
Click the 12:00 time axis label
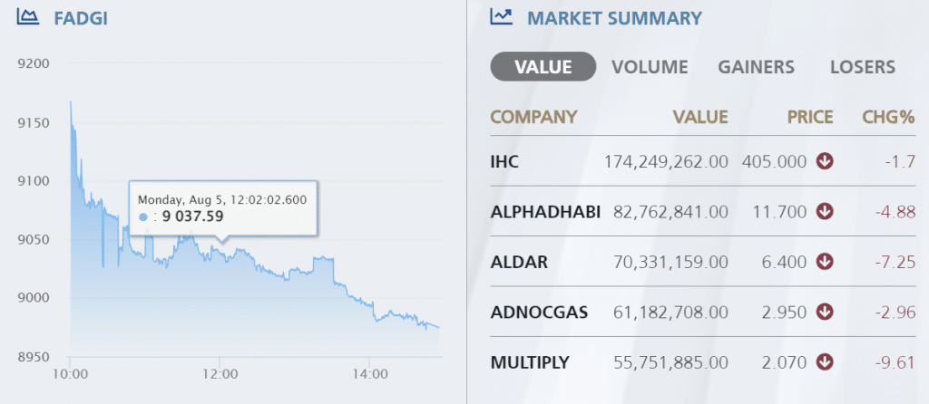coord(220,373)
